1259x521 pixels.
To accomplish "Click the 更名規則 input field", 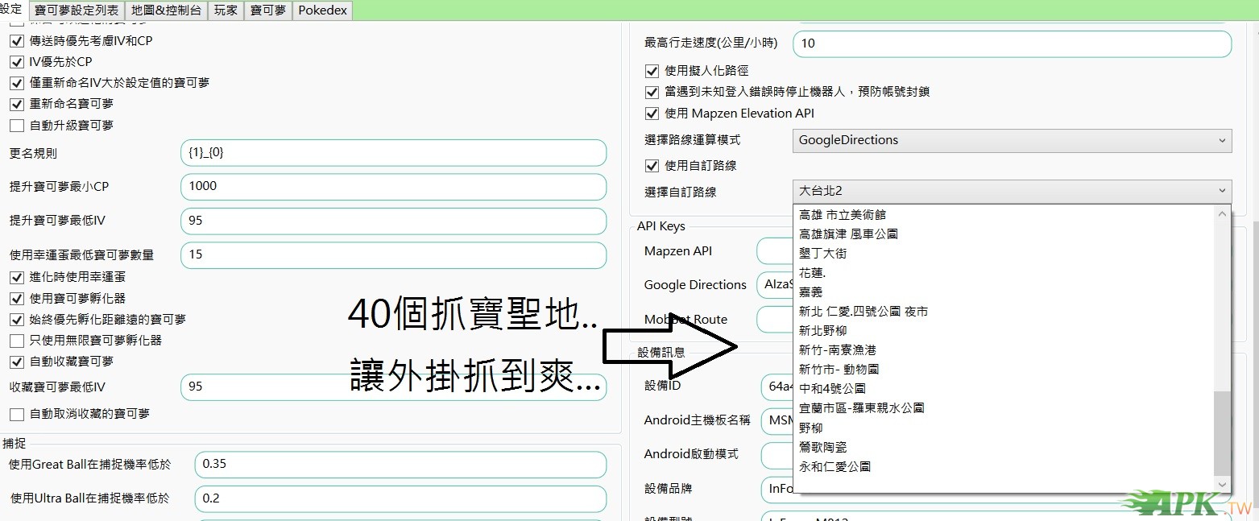I will [x=393, y=152].
